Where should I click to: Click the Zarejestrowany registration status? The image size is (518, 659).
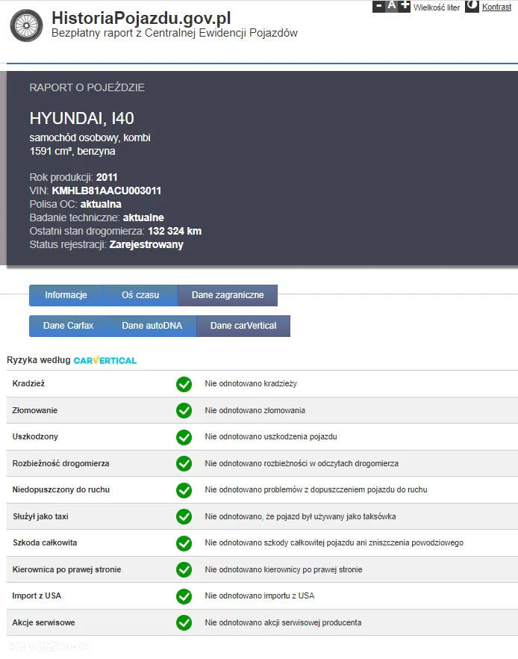point(146,245)
